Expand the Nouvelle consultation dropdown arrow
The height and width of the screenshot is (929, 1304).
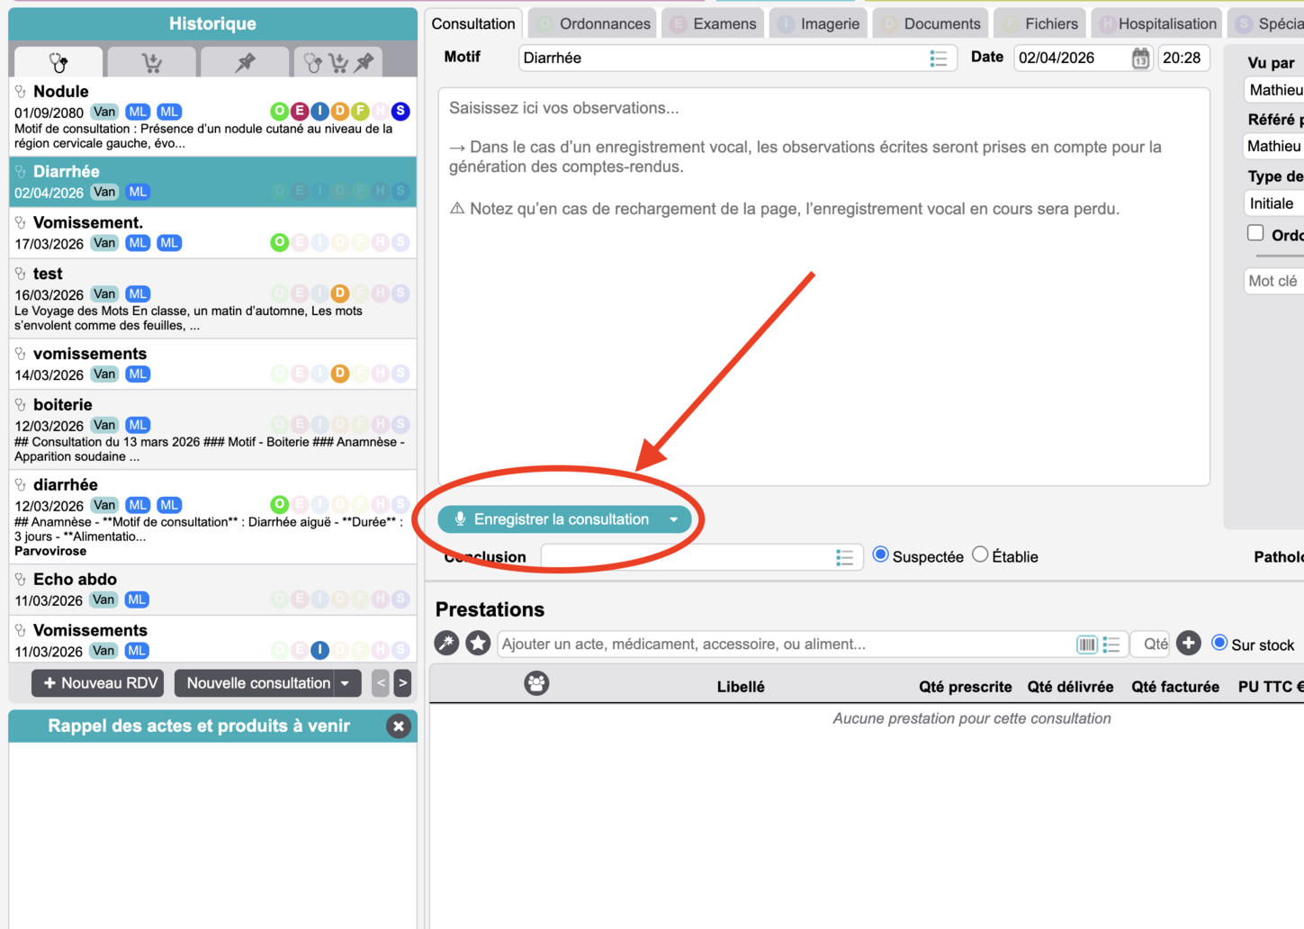click(346, 683)
